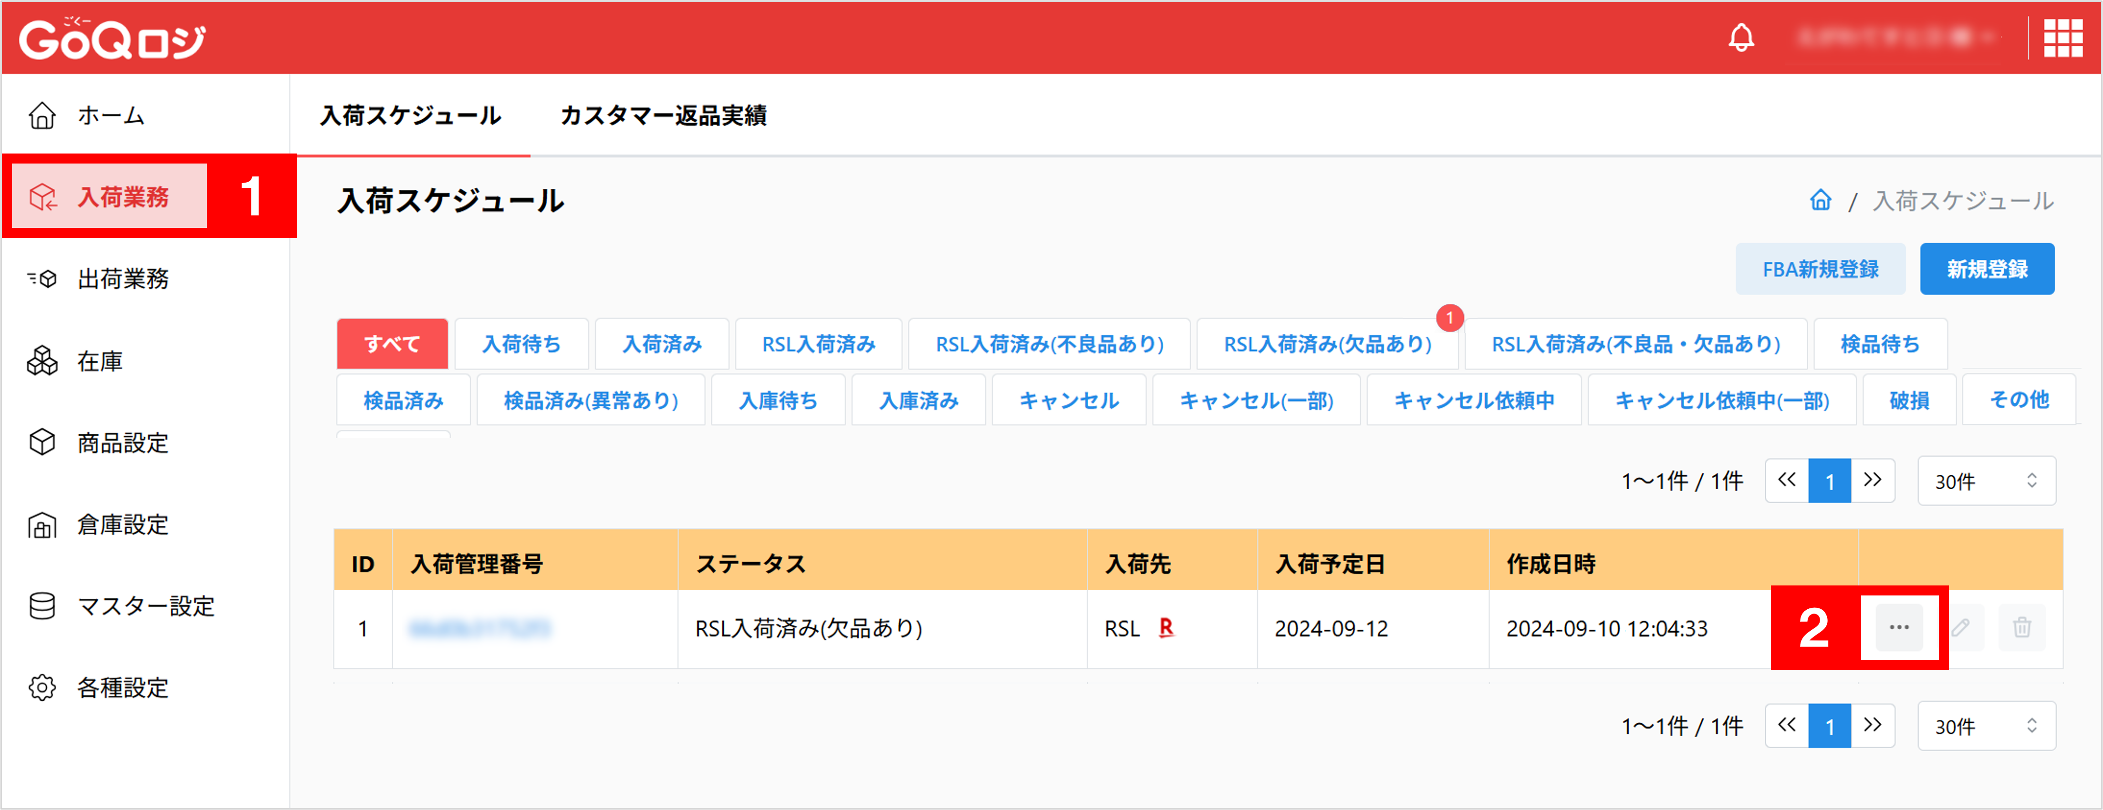Filter by RSL入荷済み(欠品あり) status tab
Image resolution: width=2103 pixels, height=810 pixels.
click(x=1327, y=344)
